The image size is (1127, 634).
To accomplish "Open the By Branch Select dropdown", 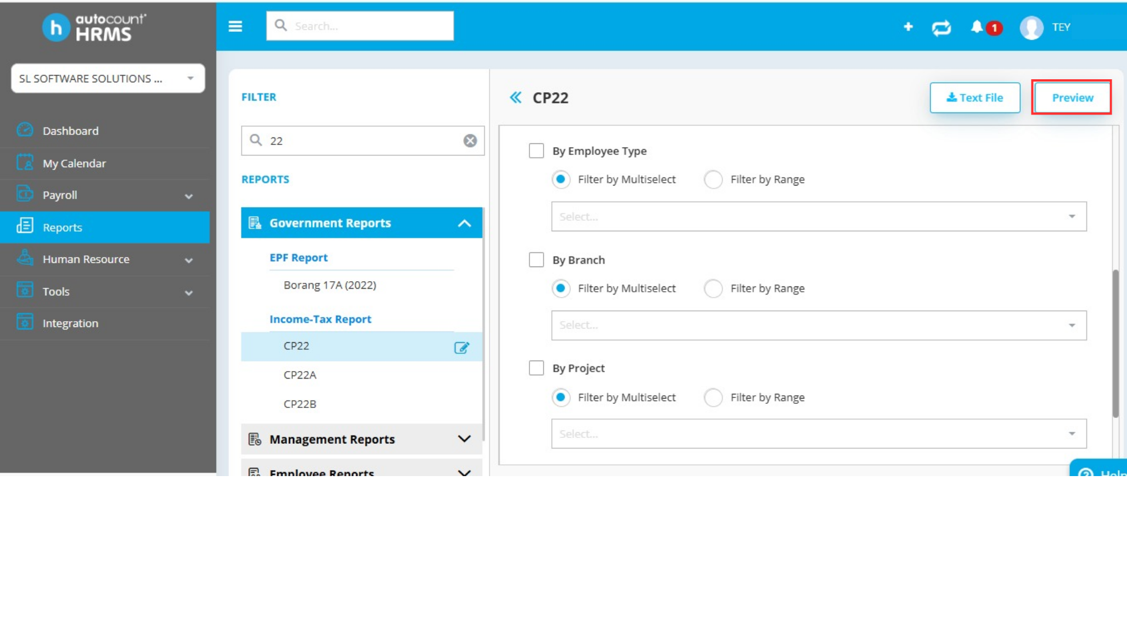I will pos(818,325).
